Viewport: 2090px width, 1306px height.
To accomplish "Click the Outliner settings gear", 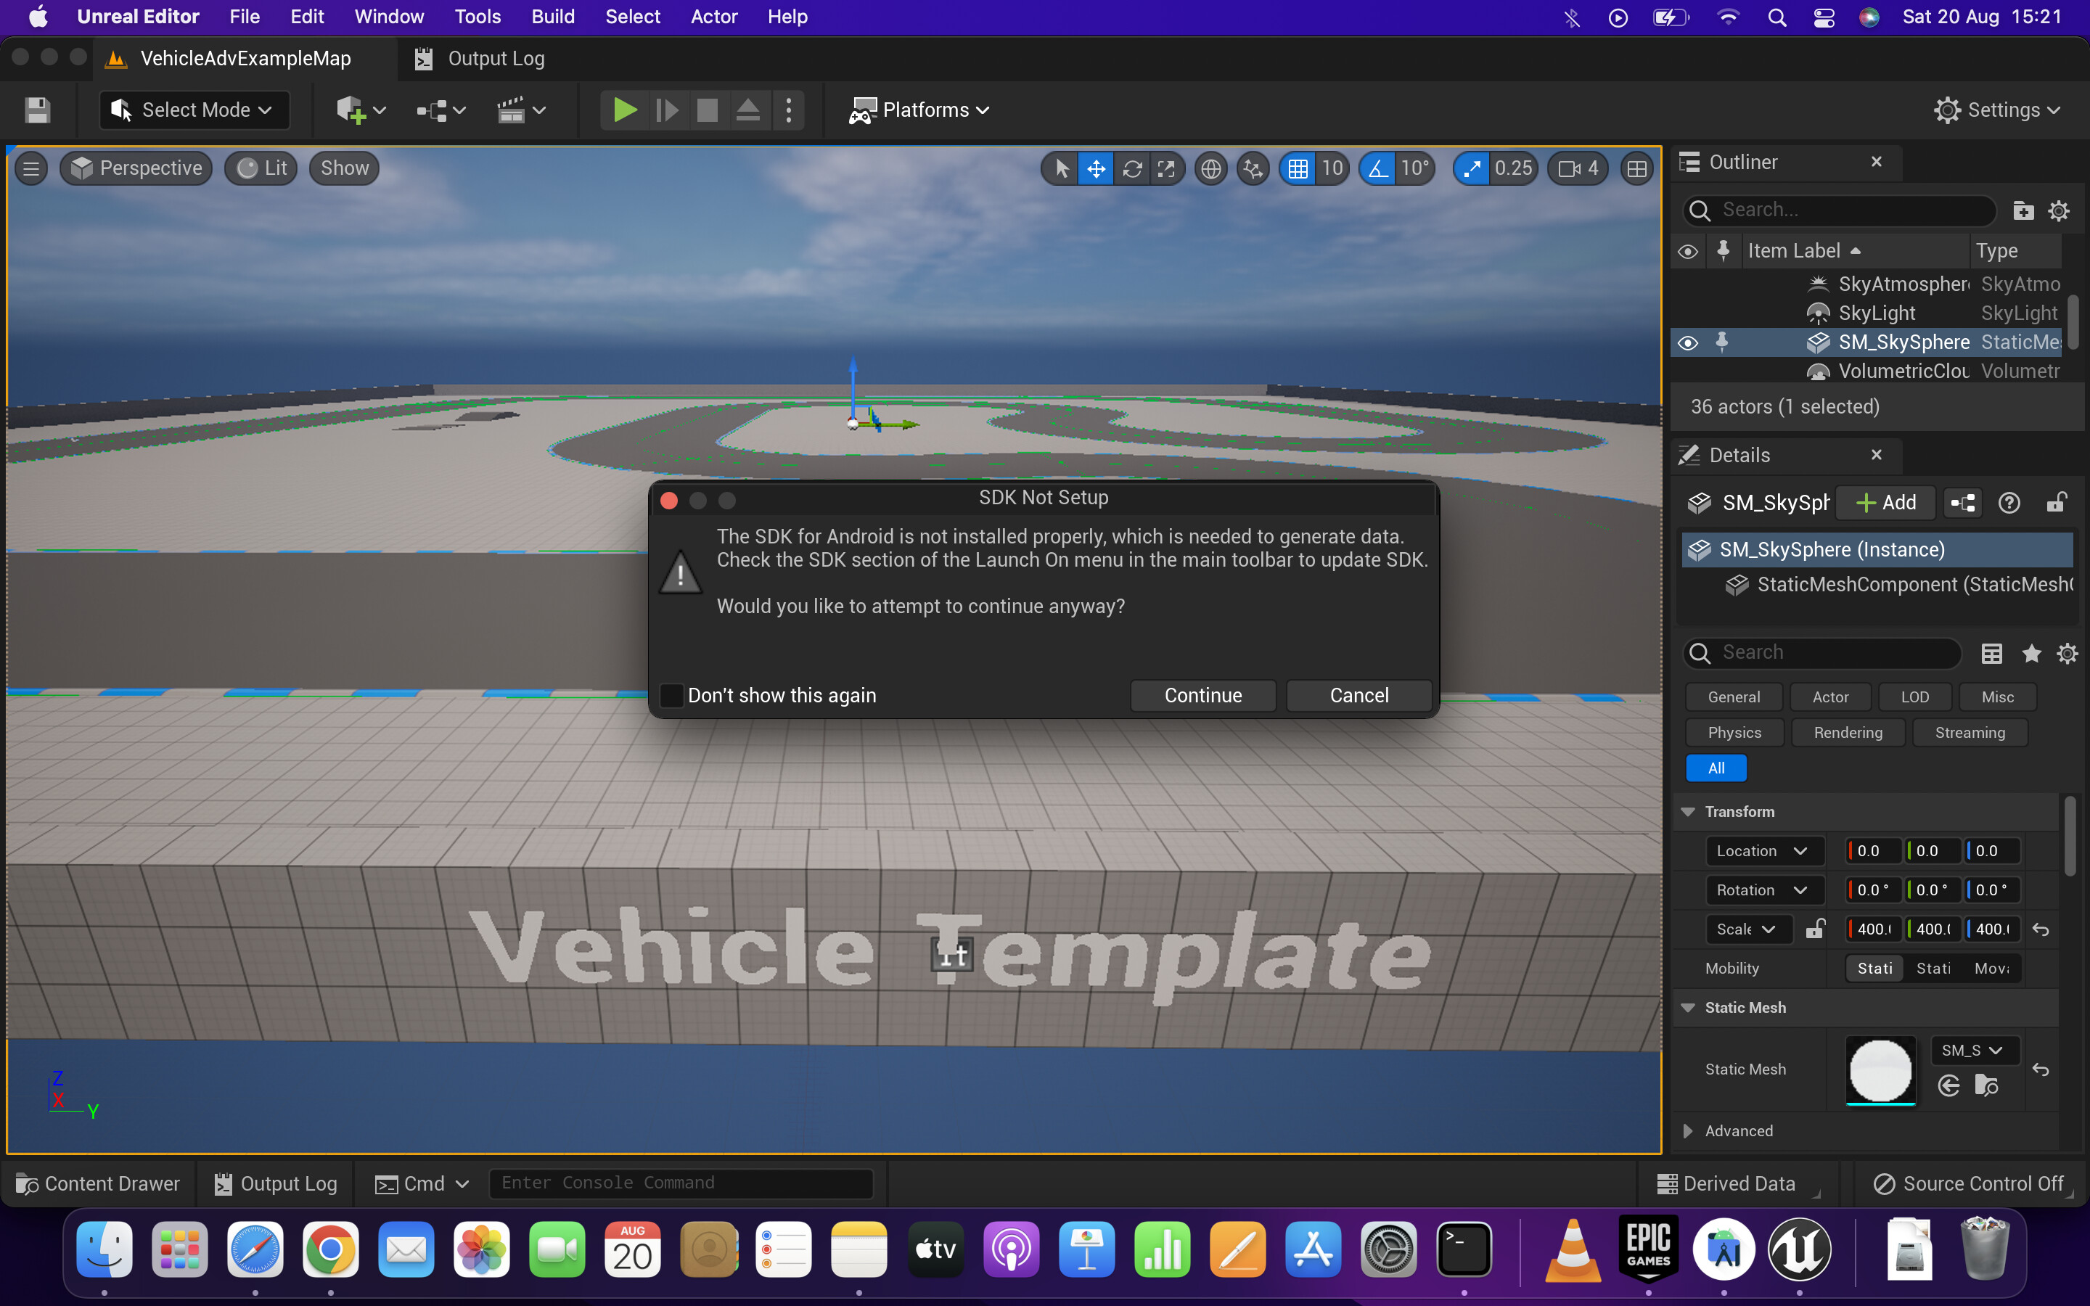I will [x=2059, y=210].
